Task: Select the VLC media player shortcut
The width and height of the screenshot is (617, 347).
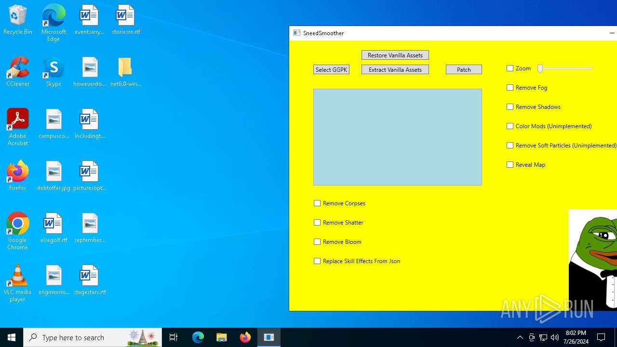Action: coord(18,283)
